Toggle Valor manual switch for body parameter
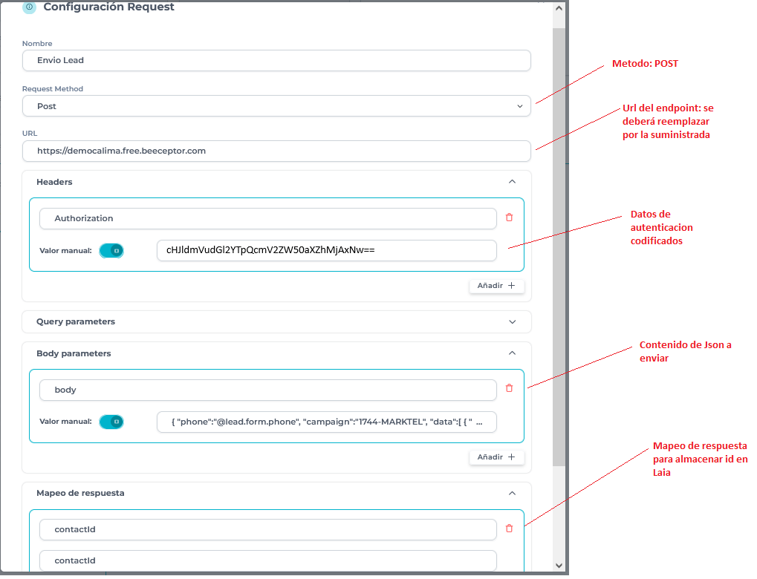Viewport: 757px width, 579px height. pyautogui.click(x=111, y=422)
